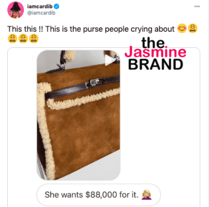The image size is (209, 207).
Task: Click the first weary emoji on second line
Action: [12, 39]
